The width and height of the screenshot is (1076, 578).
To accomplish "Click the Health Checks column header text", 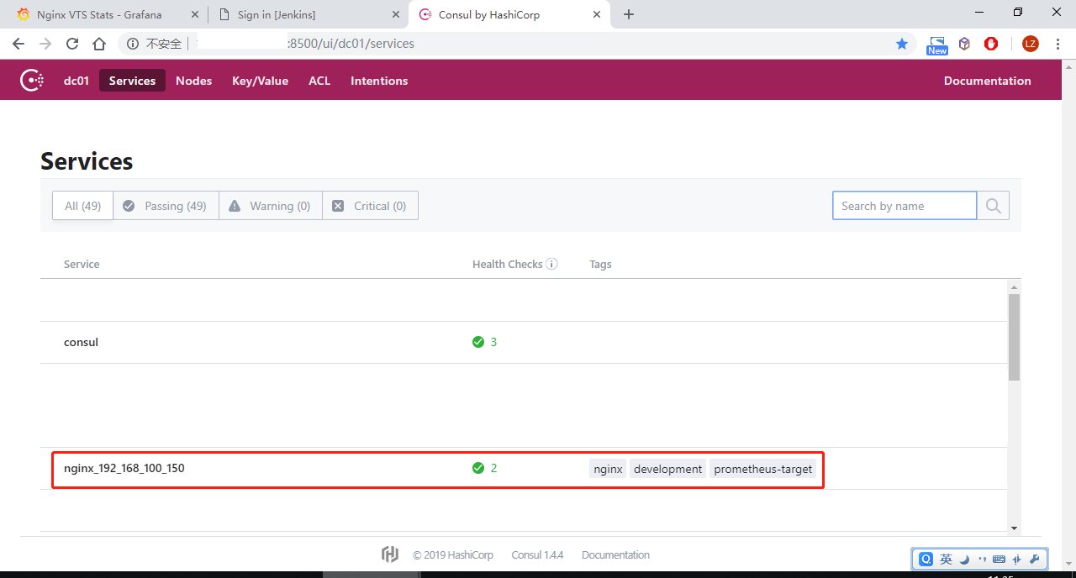I will coord(508,264).
